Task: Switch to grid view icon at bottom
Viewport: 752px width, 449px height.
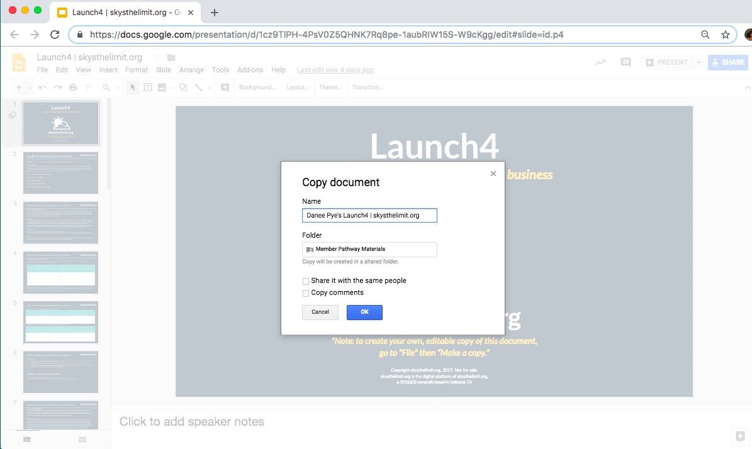Action: tap(82, 440)
